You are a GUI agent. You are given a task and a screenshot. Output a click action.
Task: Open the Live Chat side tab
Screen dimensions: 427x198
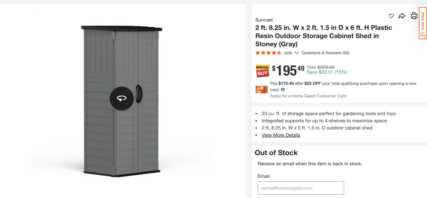pos(423,21)
